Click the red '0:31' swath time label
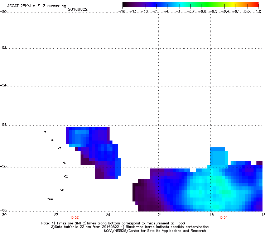Screen dimensions: 265x233 point(224,218)
